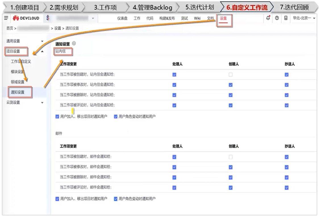
Task: Open 模块设置 in sidebar
Action: (x=18, y=72)
